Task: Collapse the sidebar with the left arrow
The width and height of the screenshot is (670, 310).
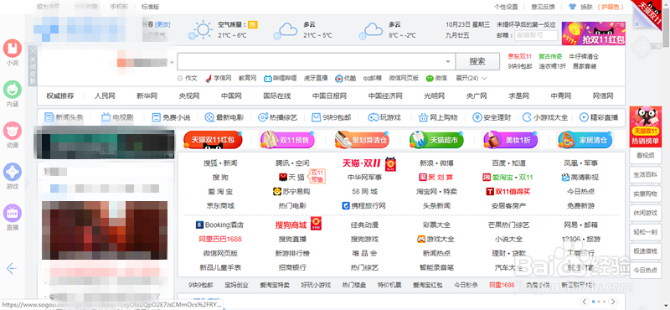Action: pyautogui.click(x=12, y=268)
